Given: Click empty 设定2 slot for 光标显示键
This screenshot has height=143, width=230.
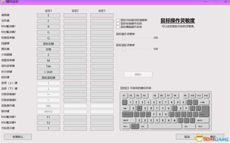Looking at the screenshot, I should (75, 128).
